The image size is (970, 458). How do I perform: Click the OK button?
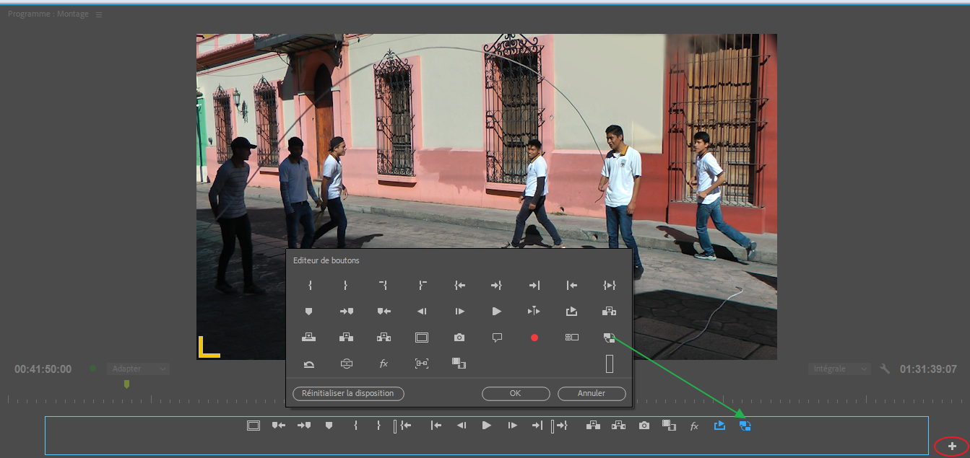515,394
